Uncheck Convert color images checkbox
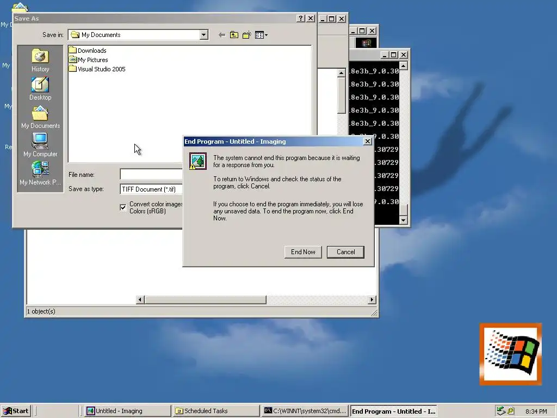 tap(123, 207)
